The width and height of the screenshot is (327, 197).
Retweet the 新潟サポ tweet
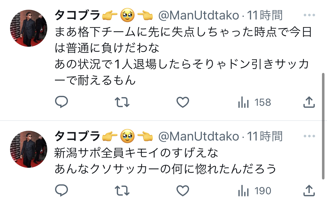122,191
